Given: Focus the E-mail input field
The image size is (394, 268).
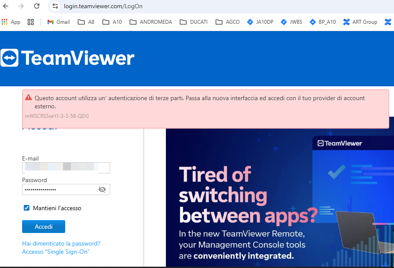Looking at the screenshot, I should (66, 168).
